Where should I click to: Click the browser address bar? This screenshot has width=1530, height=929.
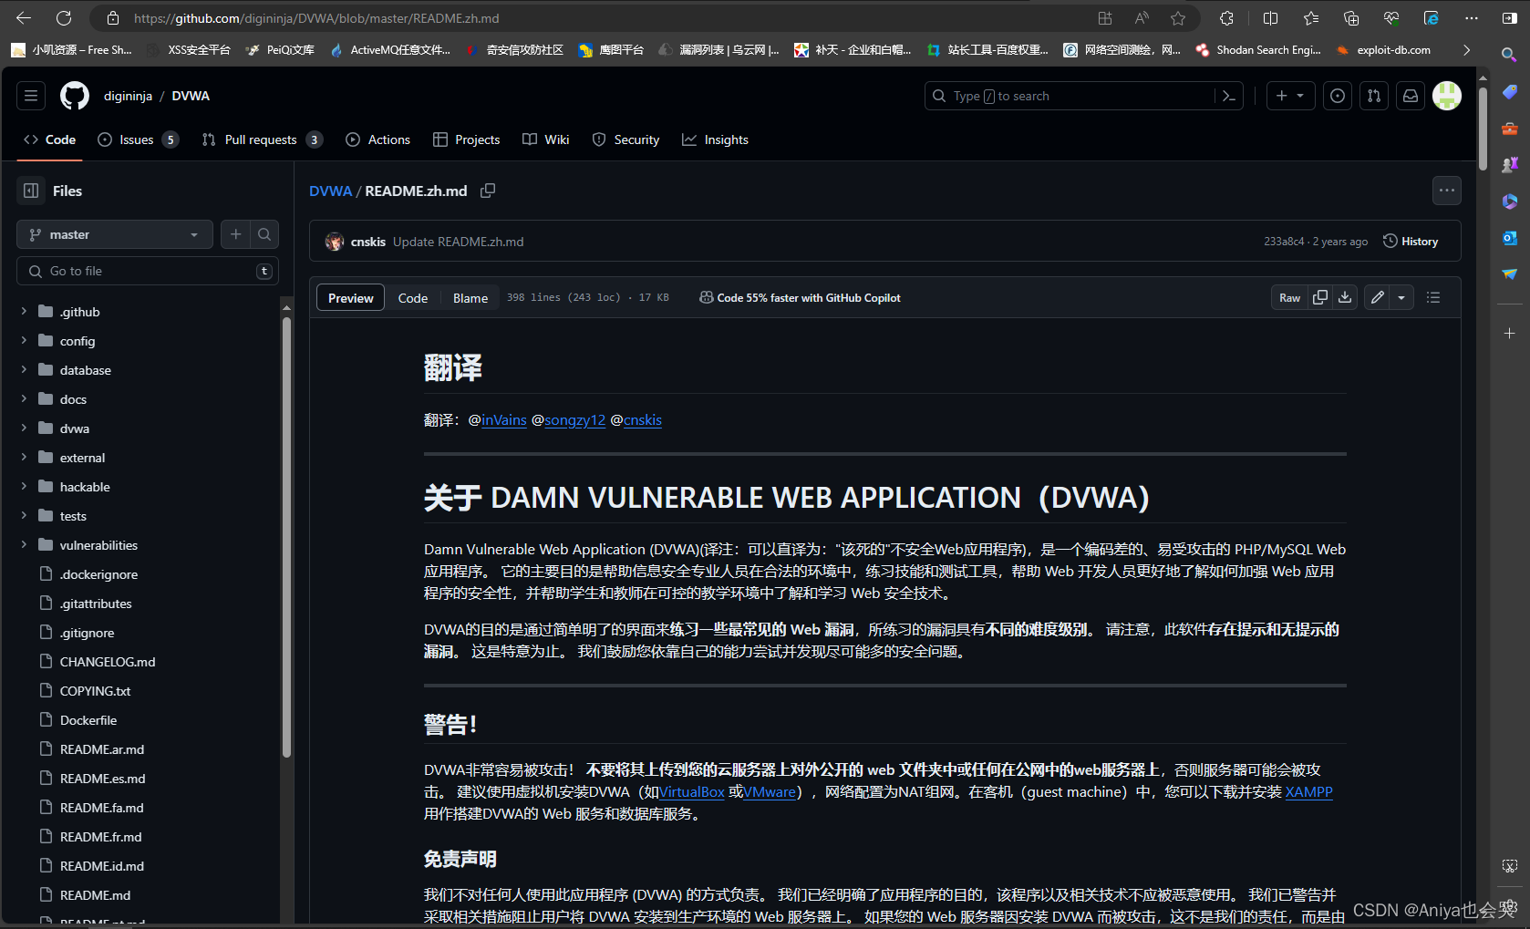click(602, 18)
